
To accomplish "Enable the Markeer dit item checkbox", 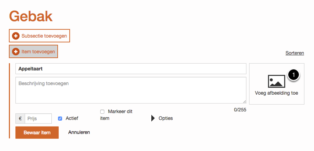I will coord(102,112).
